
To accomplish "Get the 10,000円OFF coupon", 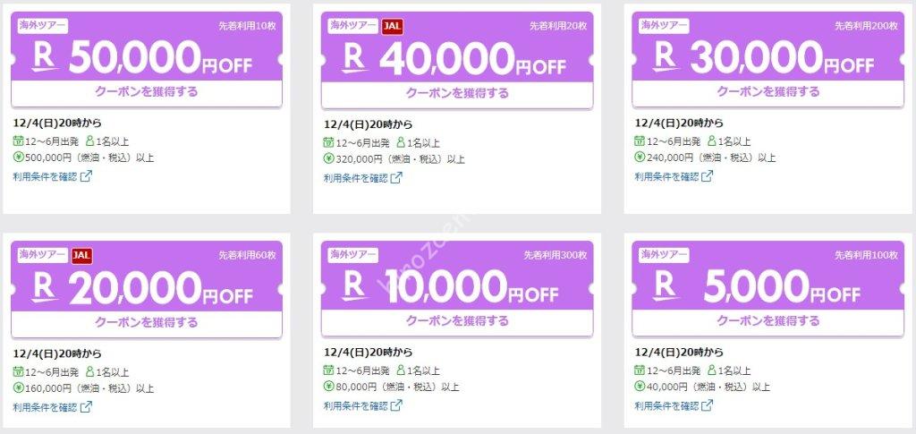I will [457, 322].
